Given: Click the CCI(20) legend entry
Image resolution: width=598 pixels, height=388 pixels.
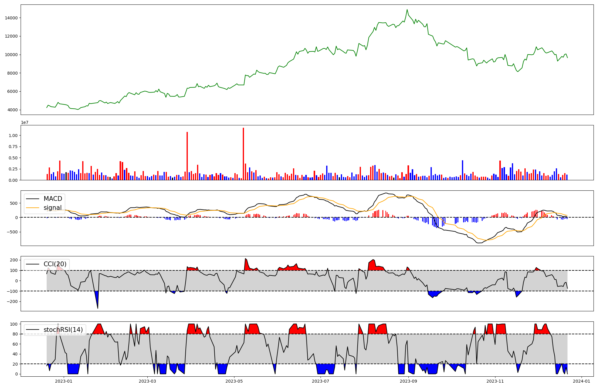Looking at the screenshot, I should click(55, 264).
